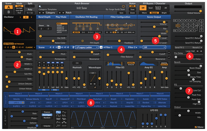Viewport: 207px width, 131px height.
Task: Switch to Scene B
Action: [9, 12]
